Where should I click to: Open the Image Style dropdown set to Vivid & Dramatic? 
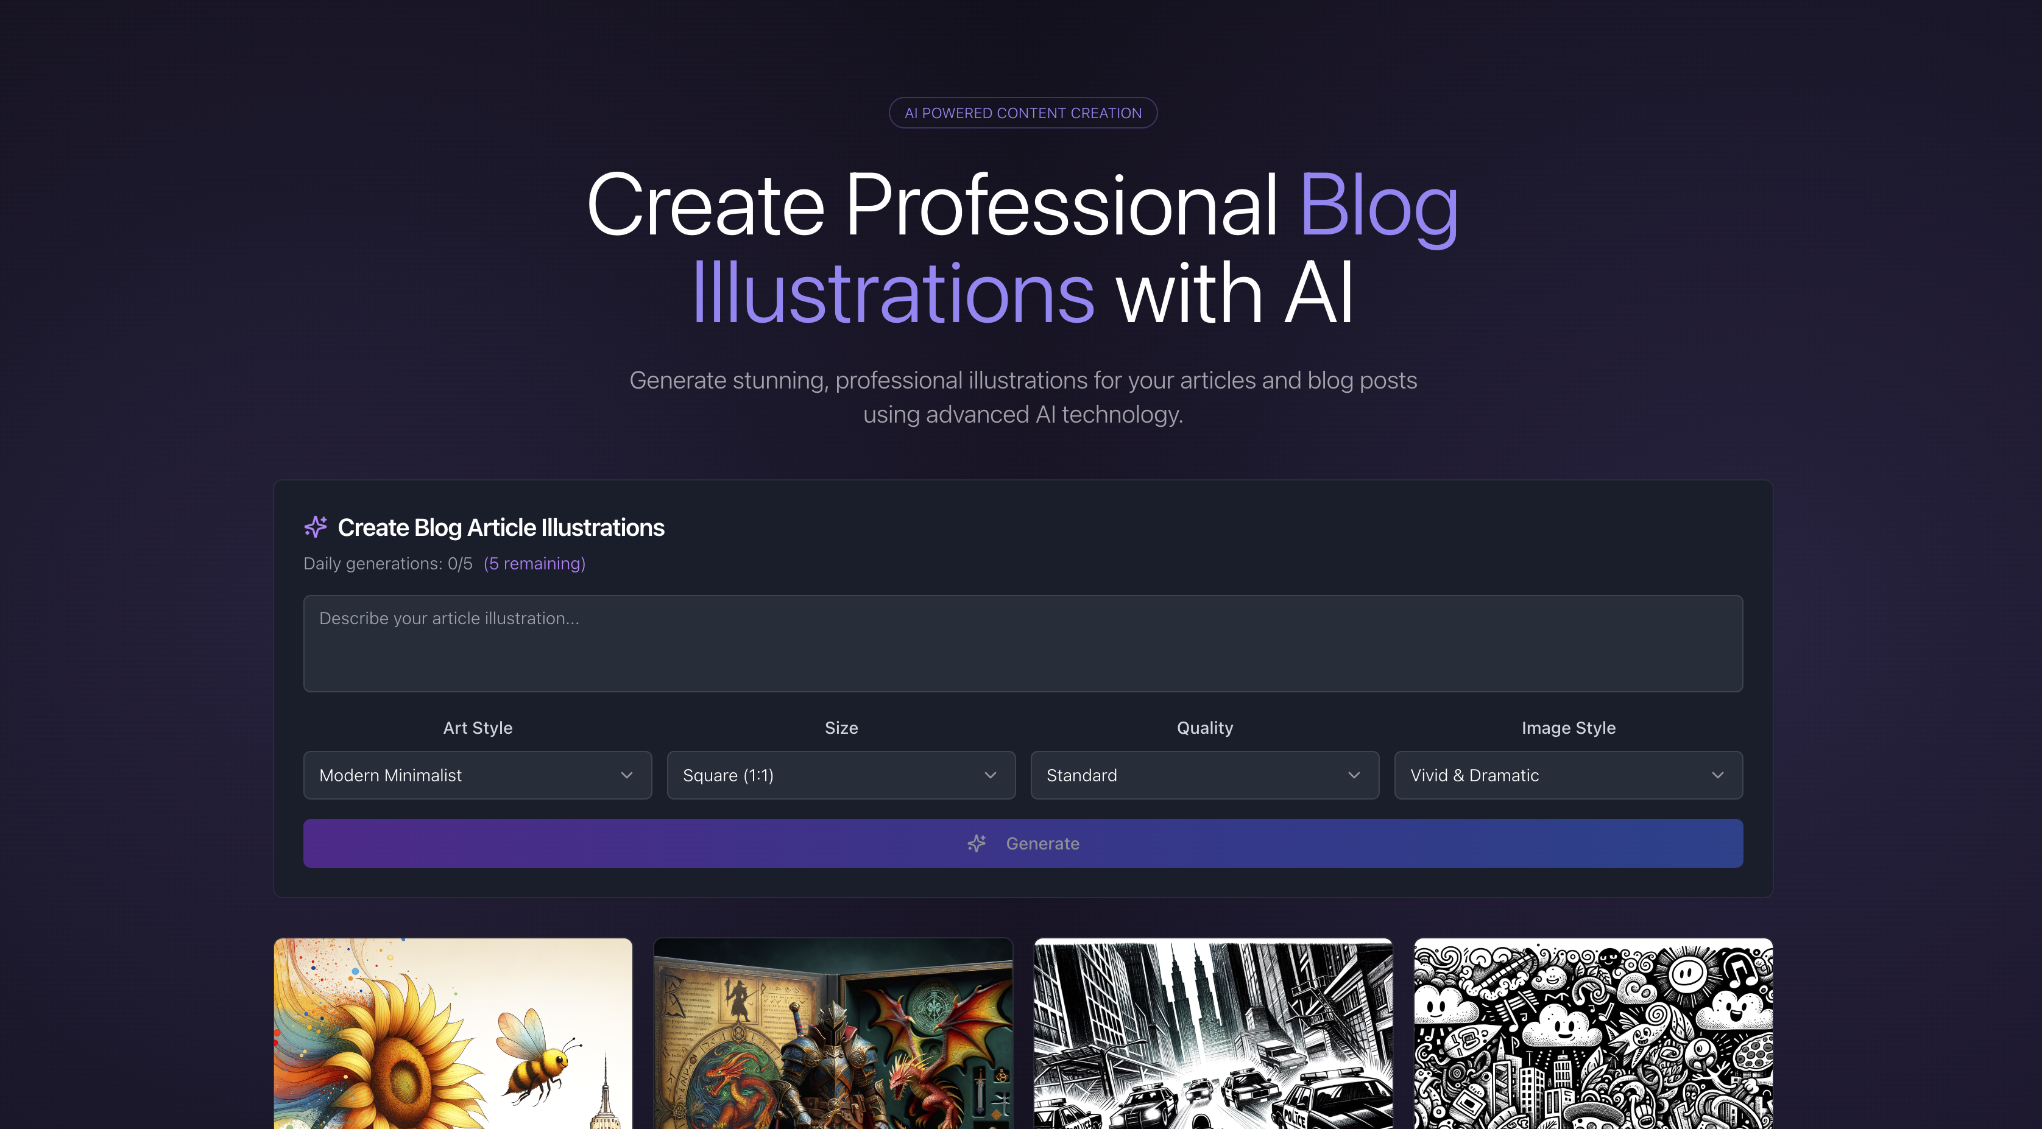1569,775
